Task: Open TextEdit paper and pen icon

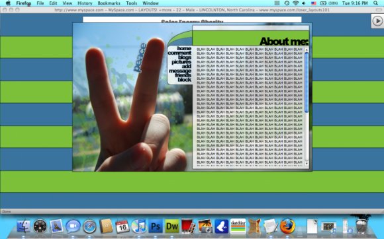Action: click(271, 226)
